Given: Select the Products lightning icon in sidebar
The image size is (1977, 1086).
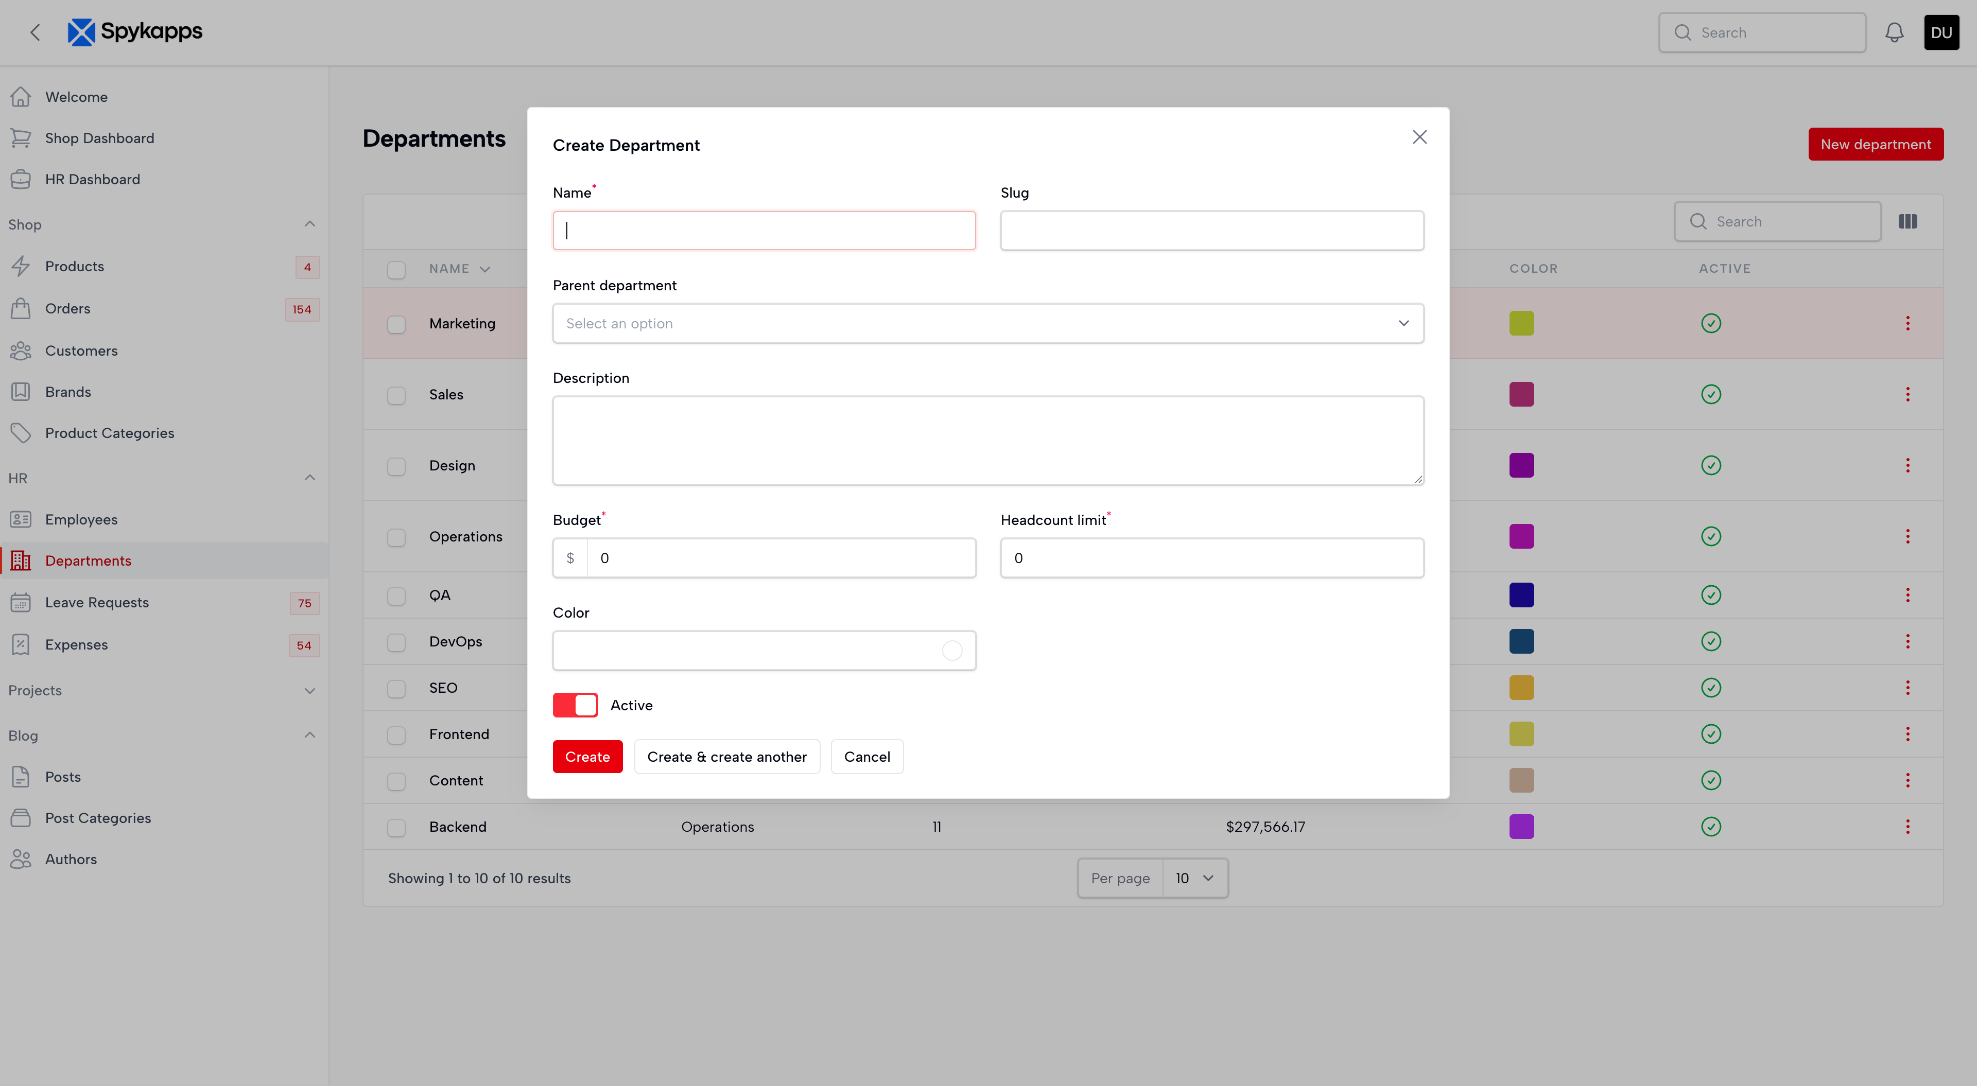Looking at the screenshot, I should pos(22,266).
